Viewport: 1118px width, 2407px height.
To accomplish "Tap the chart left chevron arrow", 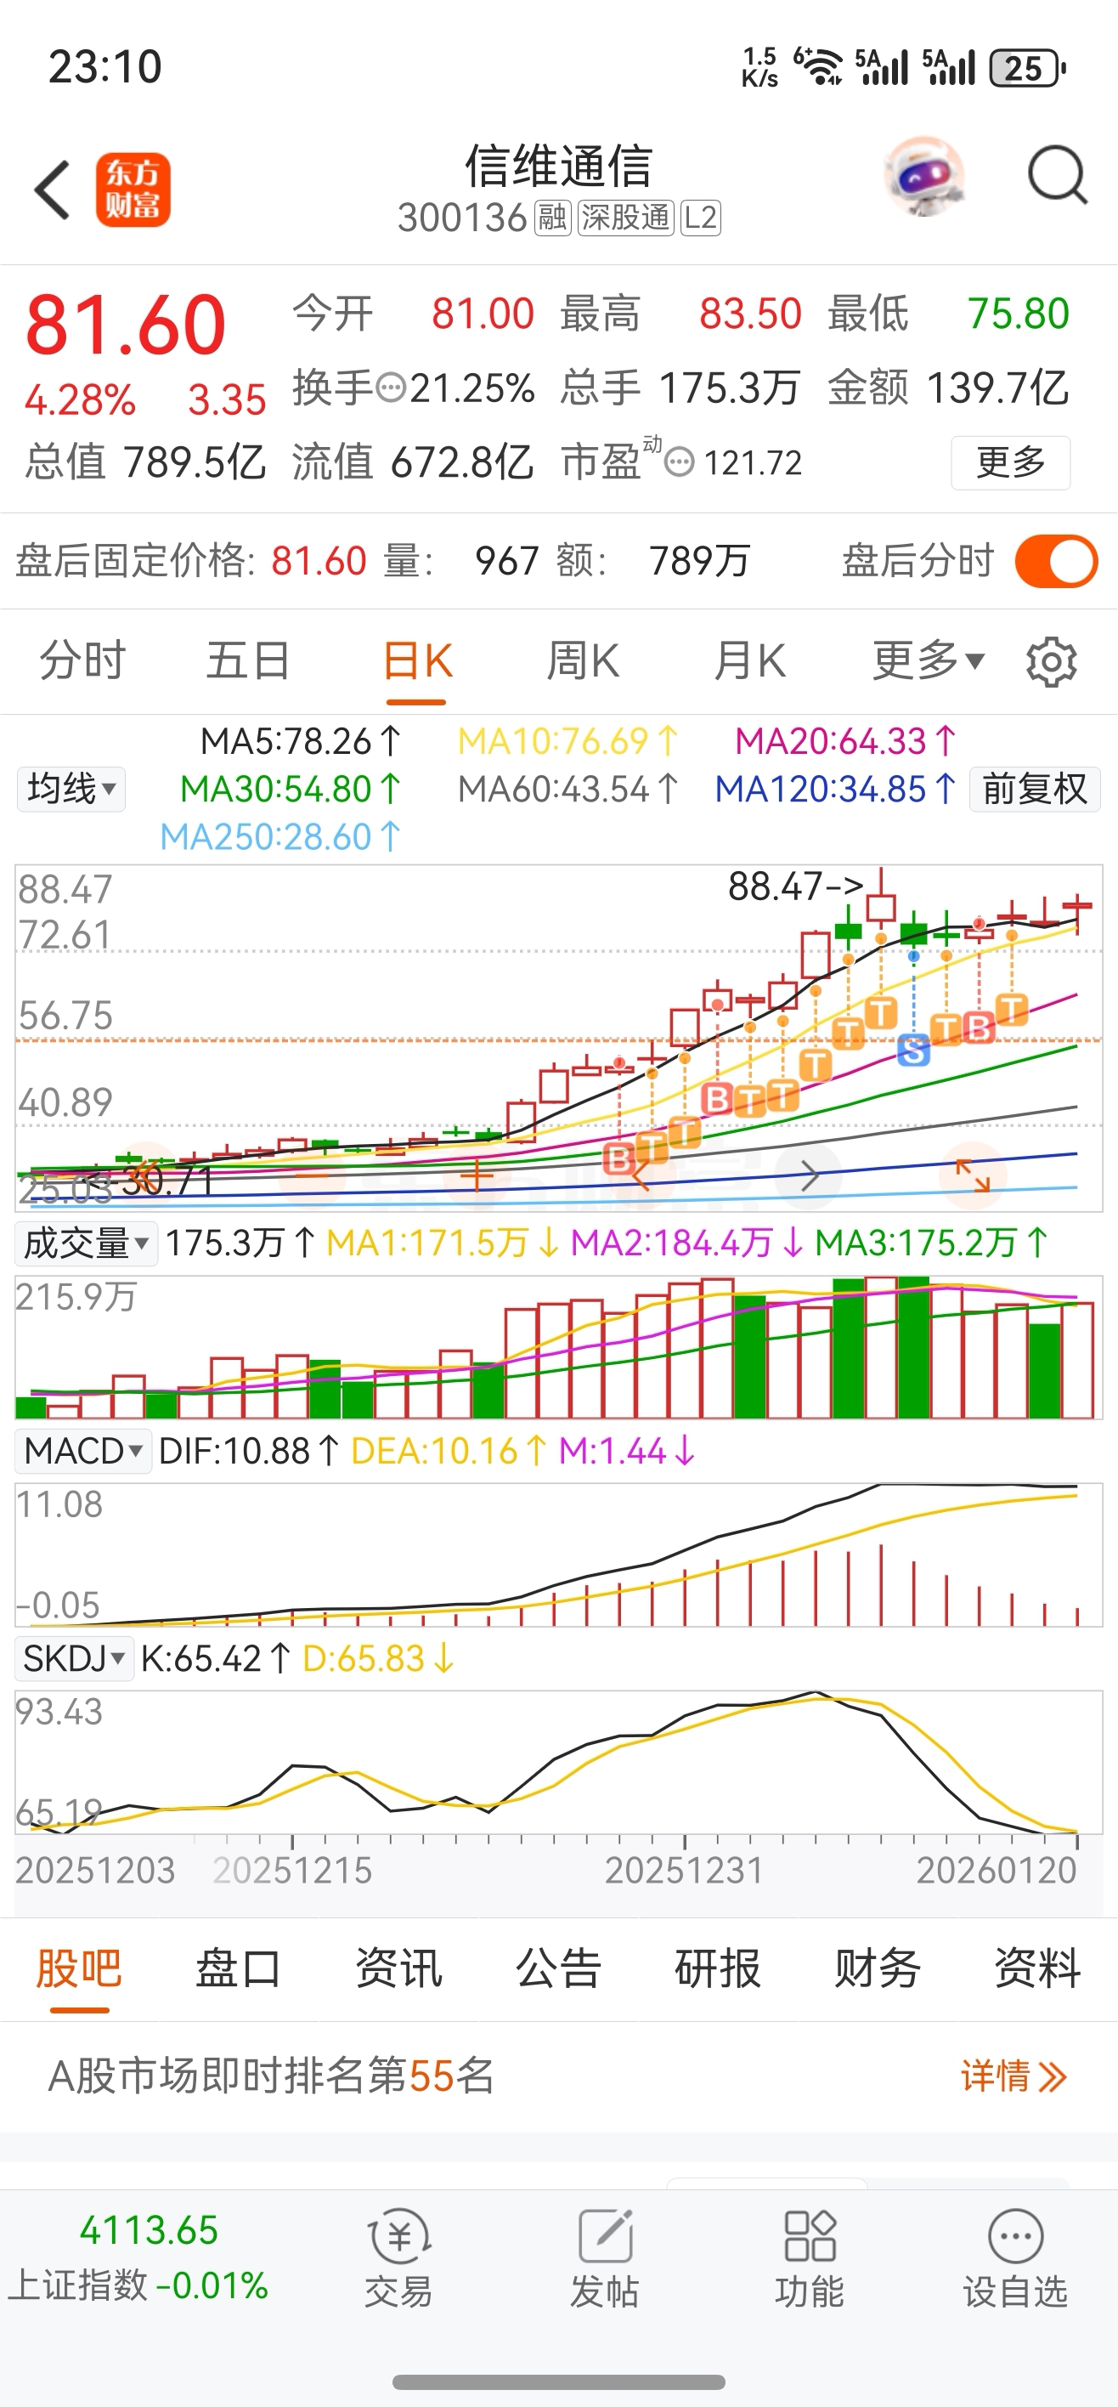I will (641, 1175).
